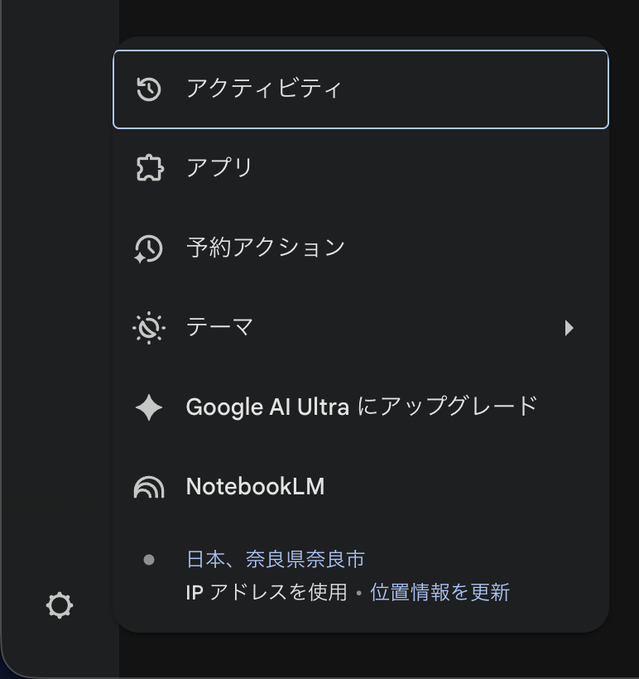Click the activity history clock icon

tap(149, 89)
